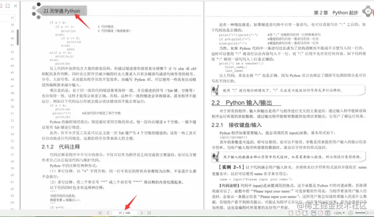This screenshot has height=217, width=374.
Task: Click the zoom out minus button
Action: click(x=351, y=213)
